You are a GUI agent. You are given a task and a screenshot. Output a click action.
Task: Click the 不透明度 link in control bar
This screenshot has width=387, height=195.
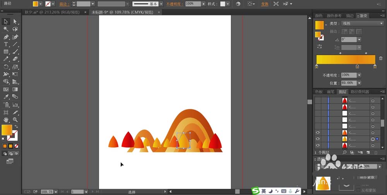point(175,4)
